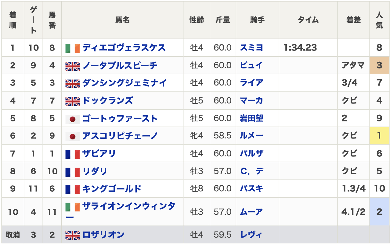Click yellow popularity cell showing 1
Image resolution: width=390 pixels, height=244 pixels.
point(379,136)
